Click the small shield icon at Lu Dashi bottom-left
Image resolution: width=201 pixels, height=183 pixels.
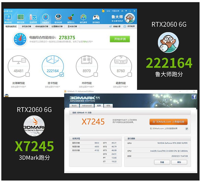point(7,95)
